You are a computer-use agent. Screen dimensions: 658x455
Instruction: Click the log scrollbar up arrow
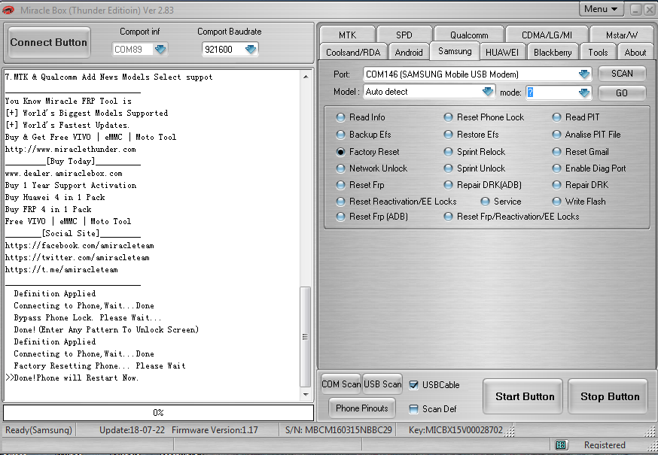[x=306, y=77]
